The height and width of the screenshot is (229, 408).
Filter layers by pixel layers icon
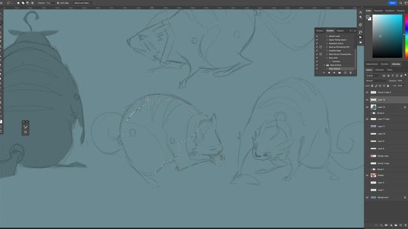click(x=384, y=76)
